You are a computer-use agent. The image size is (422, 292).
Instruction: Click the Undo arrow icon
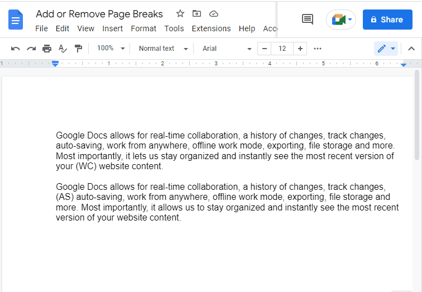coord(15,49)
